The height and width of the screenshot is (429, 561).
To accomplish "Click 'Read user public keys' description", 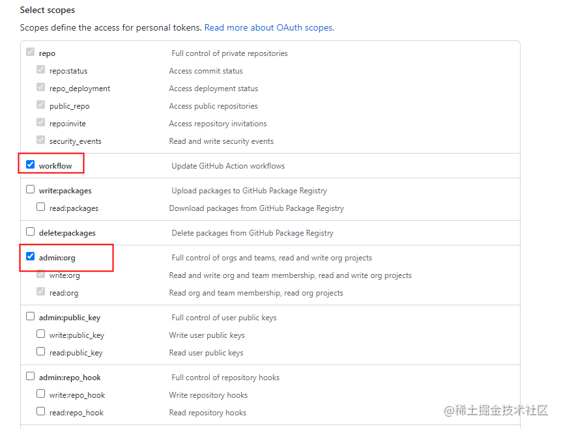I will click(x=206, y=353).
